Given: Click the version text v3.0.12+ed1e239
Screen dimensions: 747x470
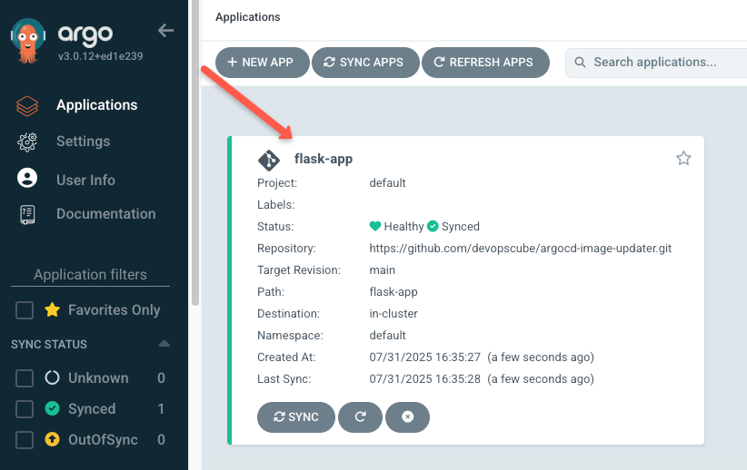Looking at the screenshot, I should click(x=101, y=56).
